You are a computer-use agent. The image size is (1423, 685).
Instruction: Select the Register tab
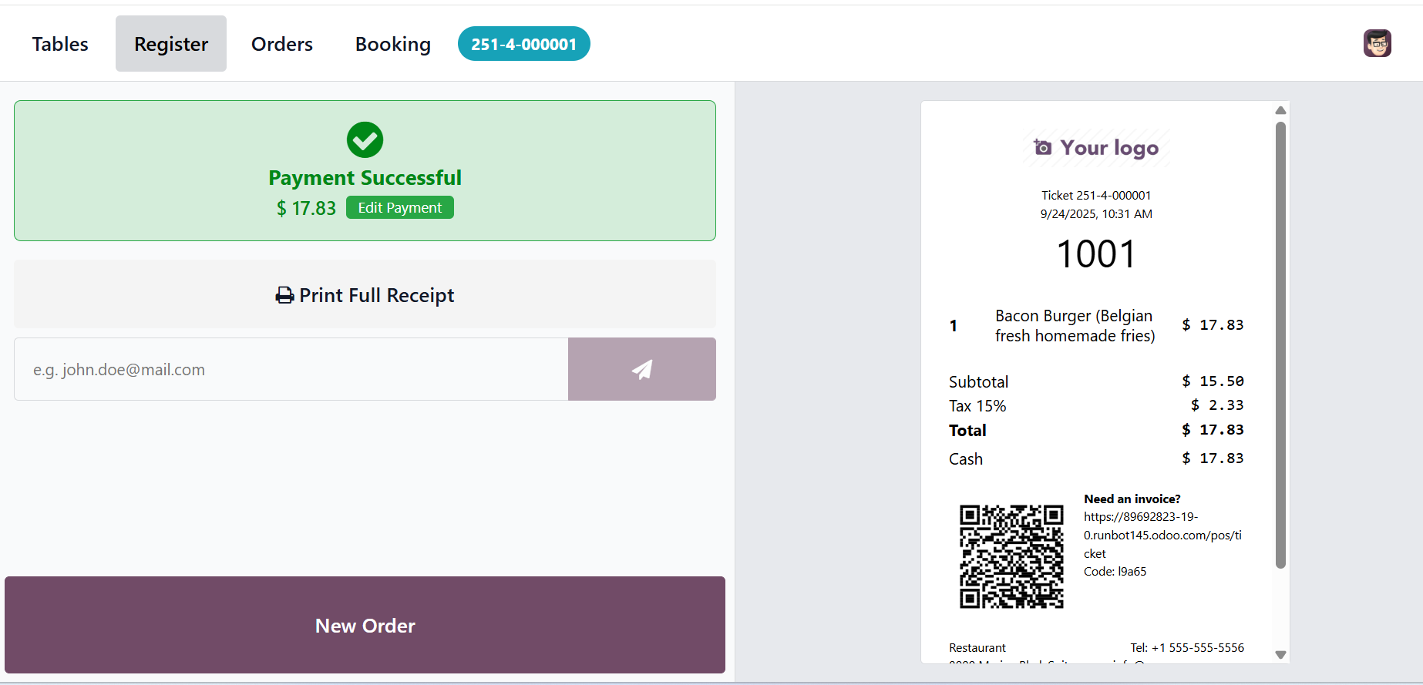tap(171, 44)
